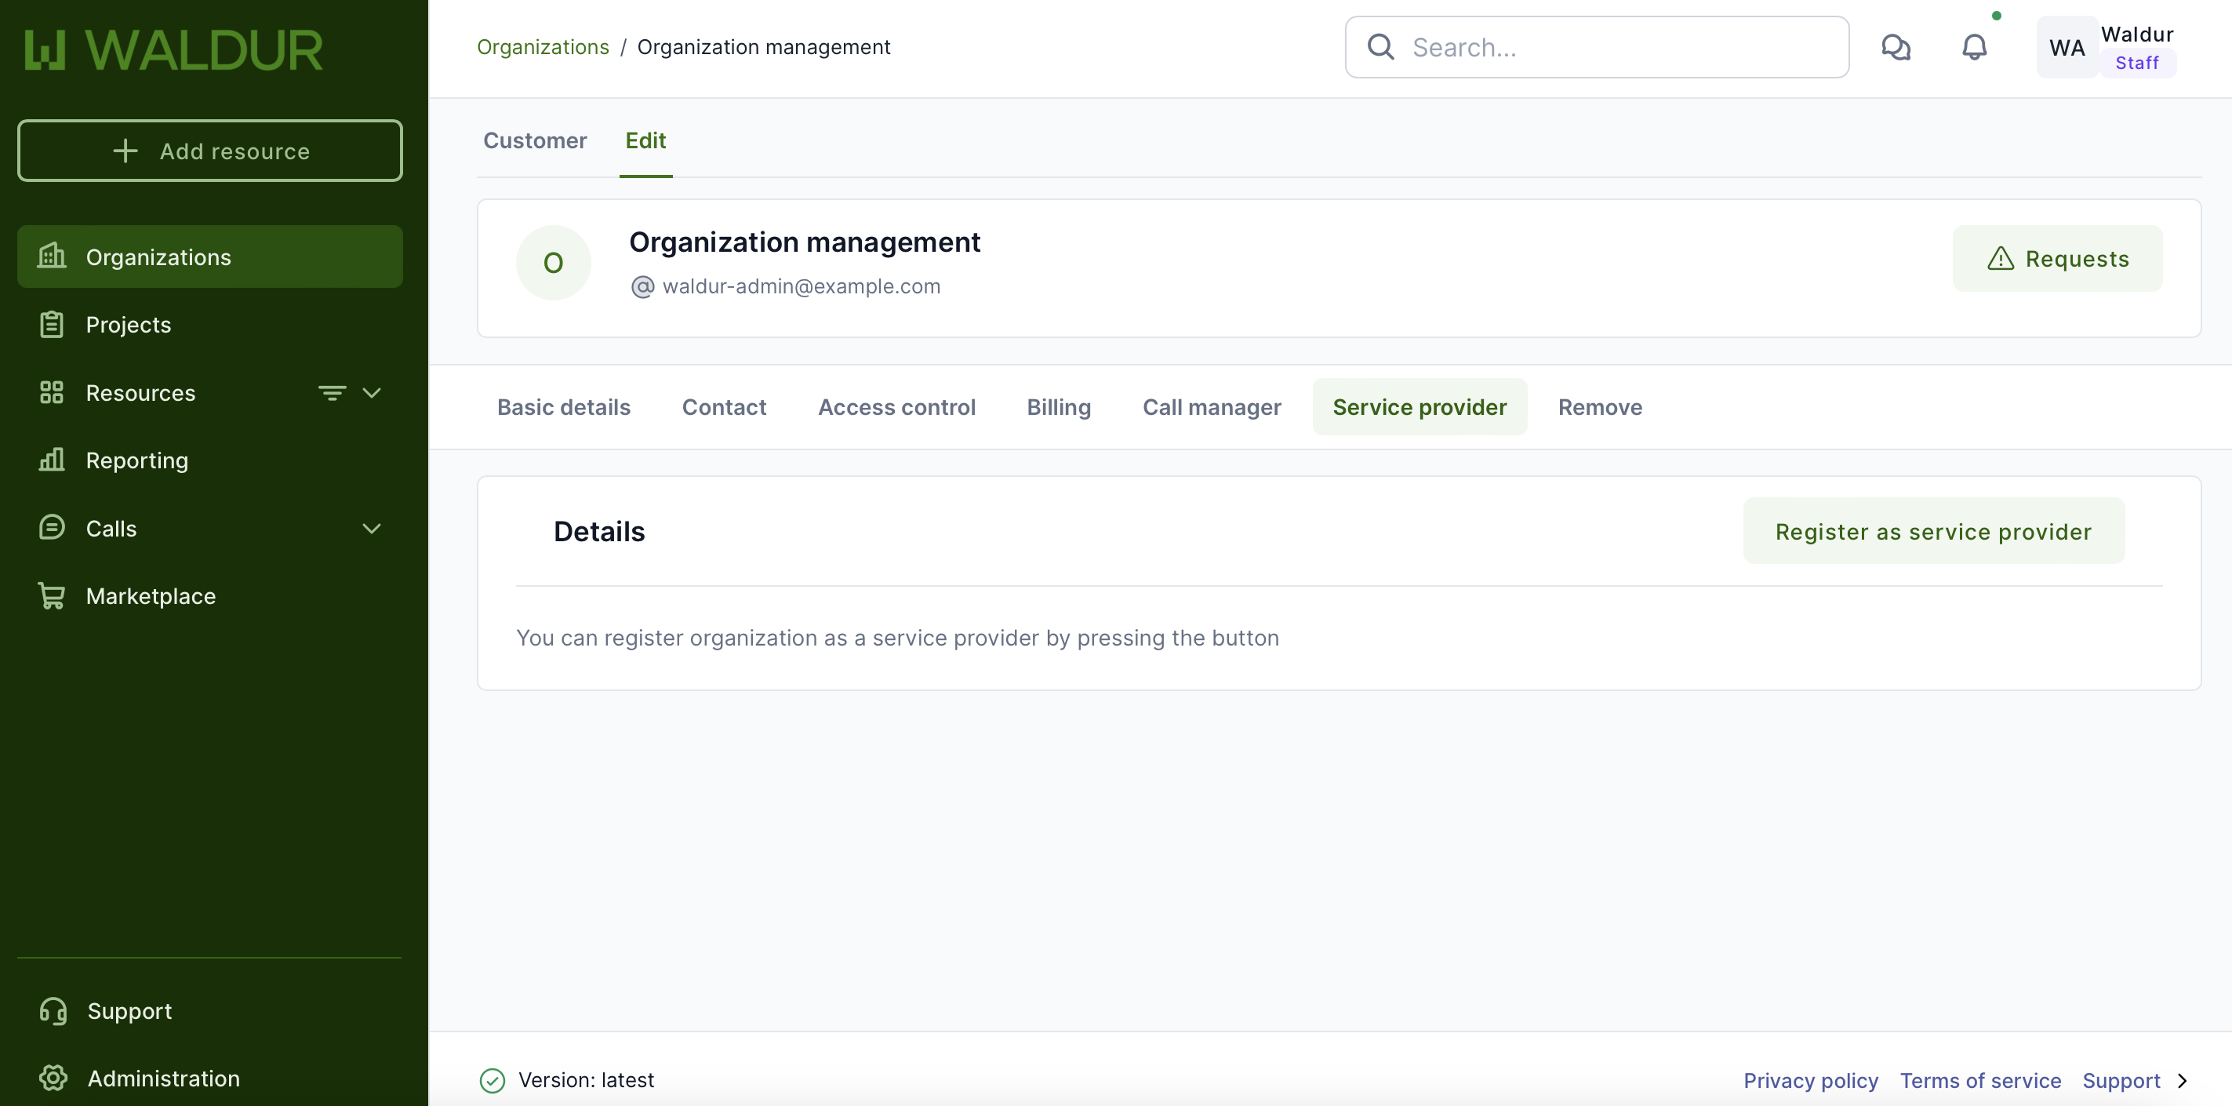2232x1106 pixels.
Task: Open Marketplace with the cart icon
Action: (x=52, y=595)
